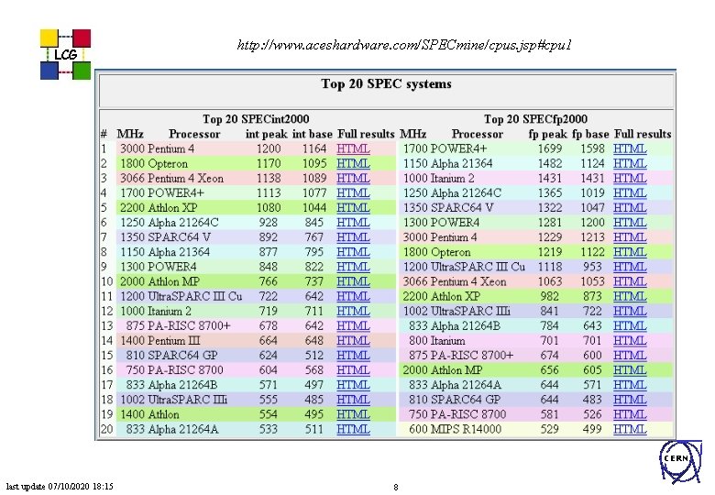This screenshot has height=495, width=715.
Task: Open HTML results for 1300 POWER4 SPECint
Action: click(353, 267)
